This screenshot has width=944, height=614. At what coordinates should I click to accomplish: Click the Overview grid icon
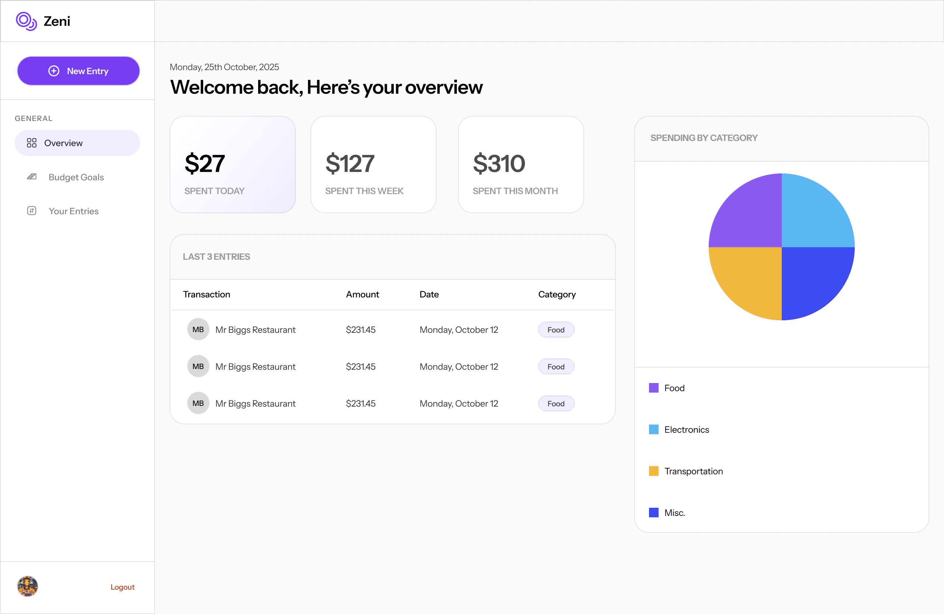coord(32,143)
